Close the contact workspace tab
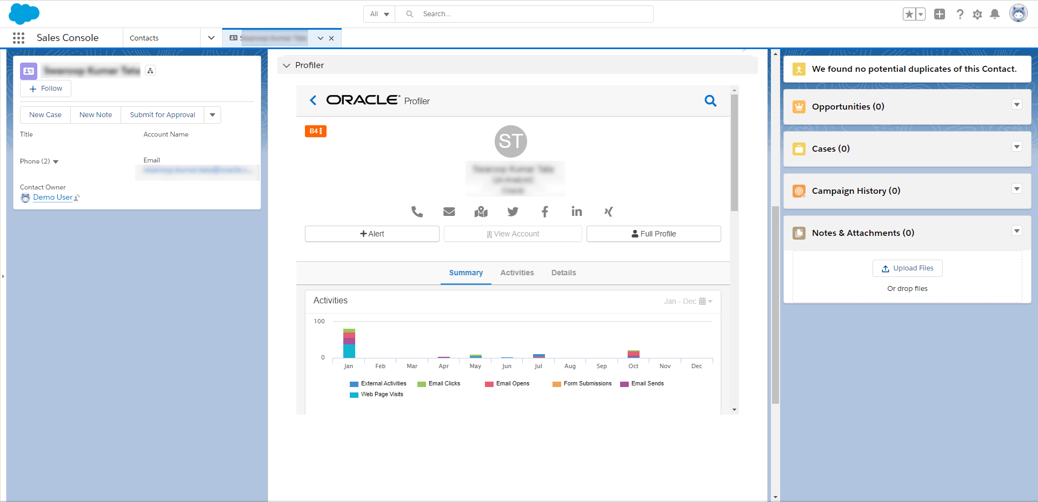Screen dimensions: 1038x502 [x=331, y=38]
